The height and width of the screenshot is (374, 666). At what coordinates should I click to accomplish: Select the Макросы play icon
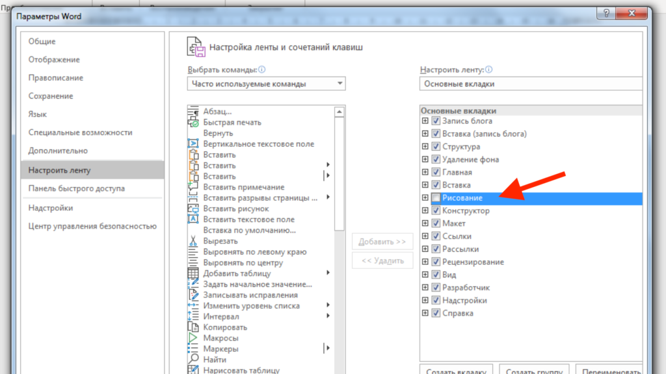click(x=193, y=338)
